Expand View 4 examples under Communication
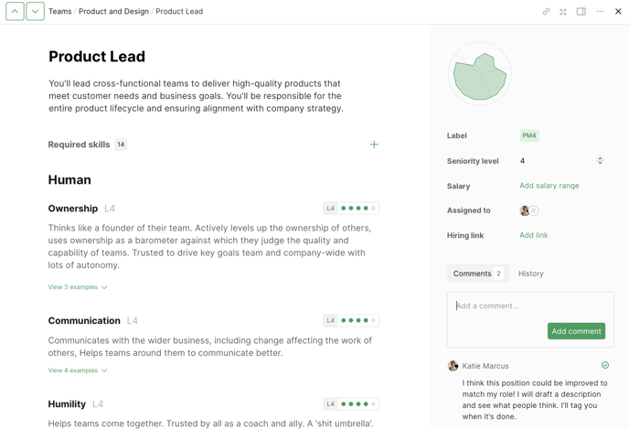The image size is (629, 429). pyautogui.click(x=78, y=370)
